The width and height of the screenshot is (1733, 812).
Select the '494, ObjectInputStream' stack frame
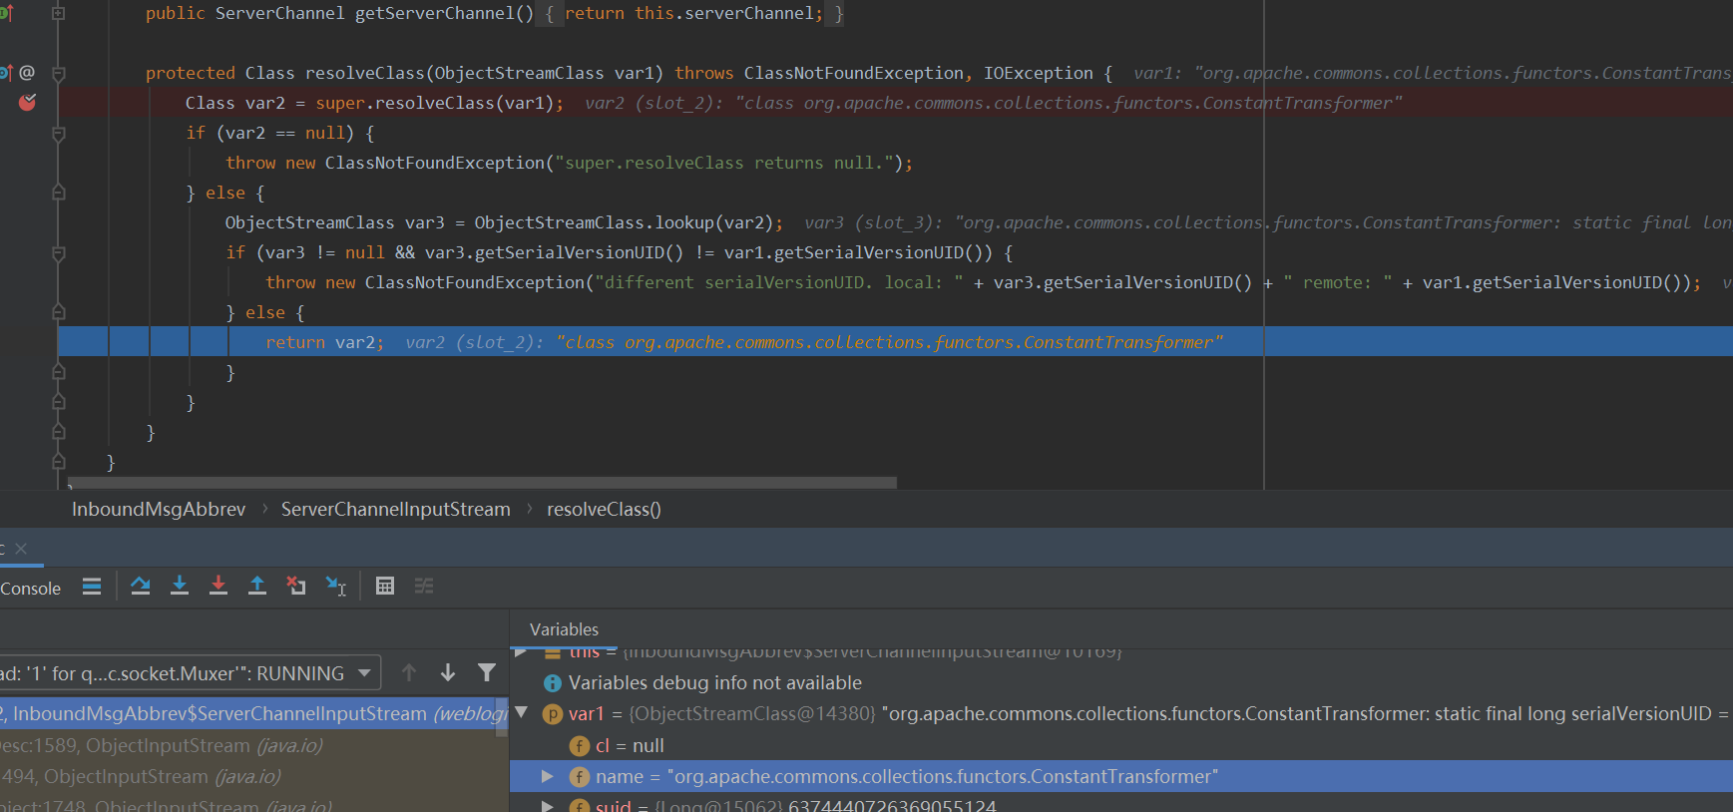click(253, 776)
